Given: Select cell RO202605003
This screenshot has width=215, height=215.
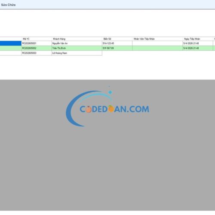Looking at the screenshot, I should 37,53.
